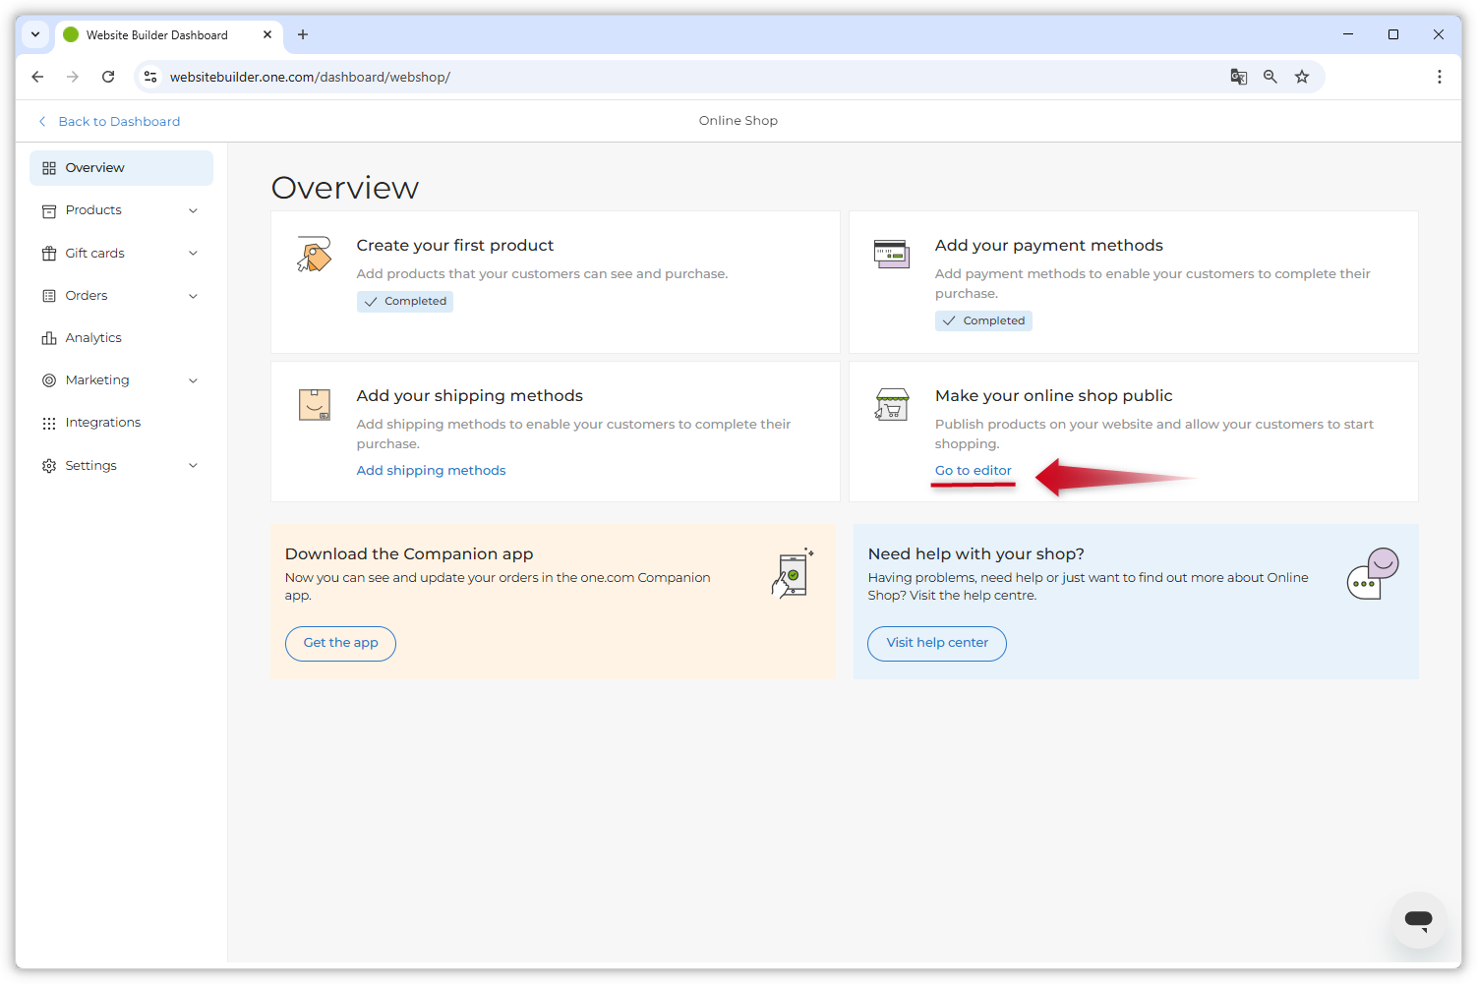Expand the Marketing sidebar section
The width and height of the screenshot is (1477, 984).
pyautogui.click(x=192, y=379)
